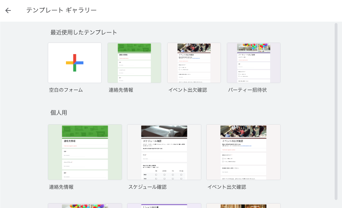The height and width of the screenshot is (208, 342).
Task: Open the wooden-background template at bottom right
Action: pos(243,204)
